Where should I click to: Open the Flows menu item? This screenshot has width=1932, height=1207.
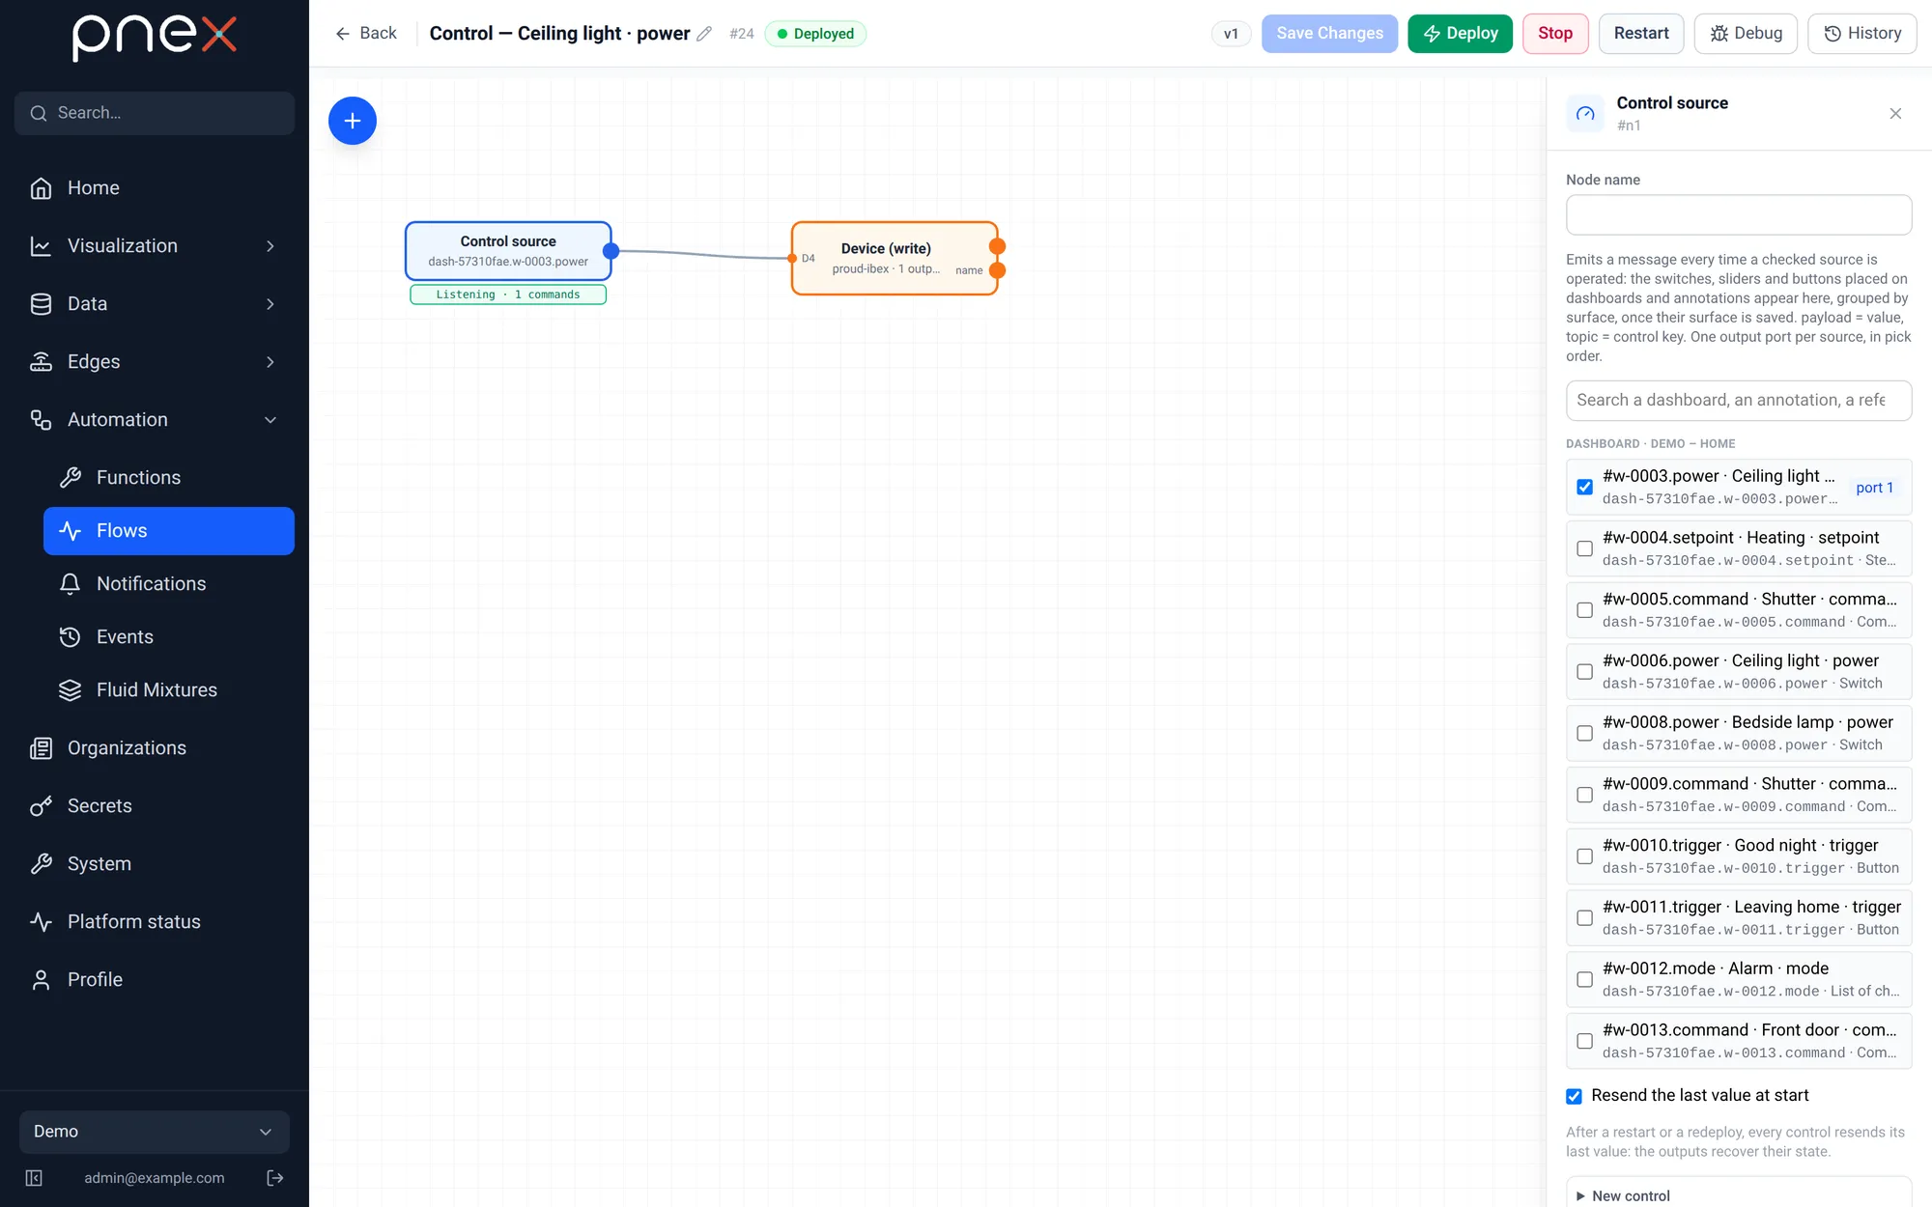tap(169, 531)
